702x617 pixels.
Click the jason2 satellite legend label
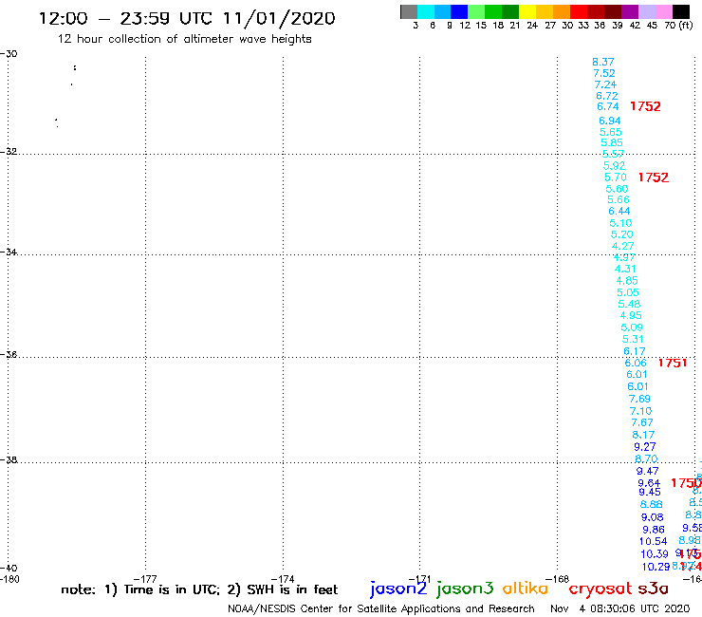pos(398,589)
